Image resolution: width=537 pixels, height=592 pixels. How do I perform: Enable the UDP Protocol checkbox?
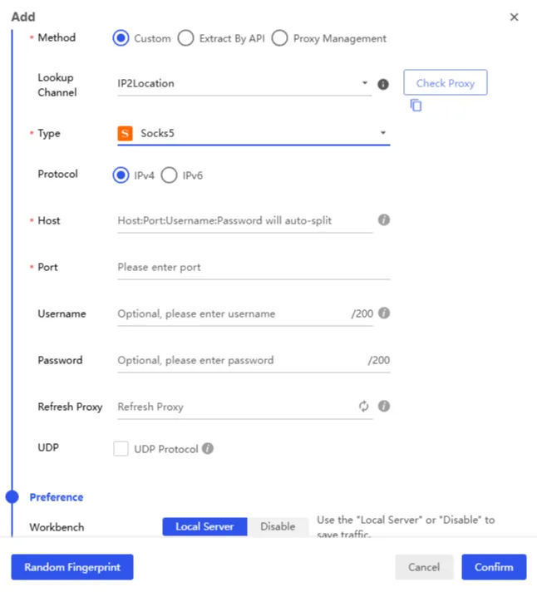(121, 448)
